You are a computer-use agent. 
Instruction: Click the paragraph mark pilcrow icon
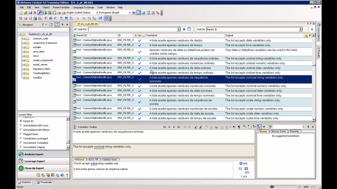click(239, 127)
